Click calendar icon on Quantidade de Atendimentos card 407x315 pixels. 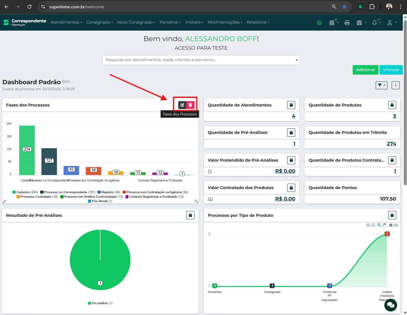[x=291, y=105]
